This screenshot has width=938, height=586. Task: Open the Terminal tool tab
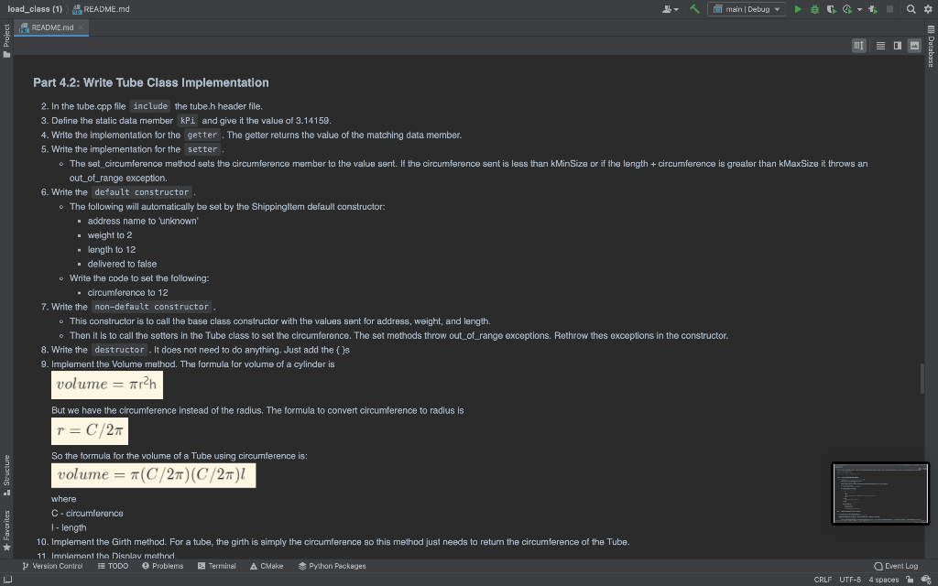click(216, 566)
